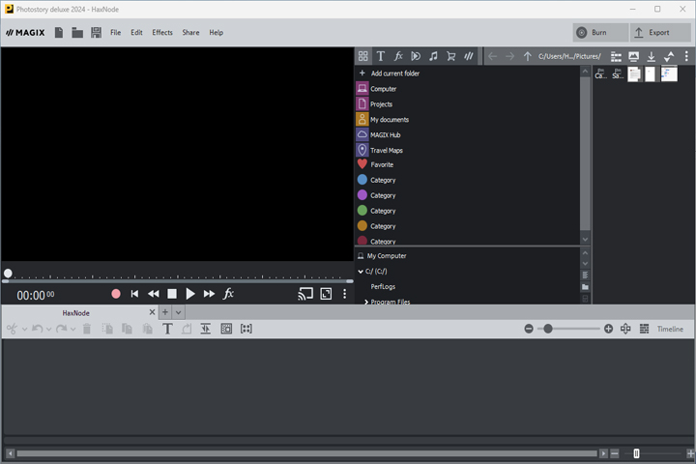Open the Share menu
The image size is (696, 464).
pyautogui.click(x=190, y=33)
